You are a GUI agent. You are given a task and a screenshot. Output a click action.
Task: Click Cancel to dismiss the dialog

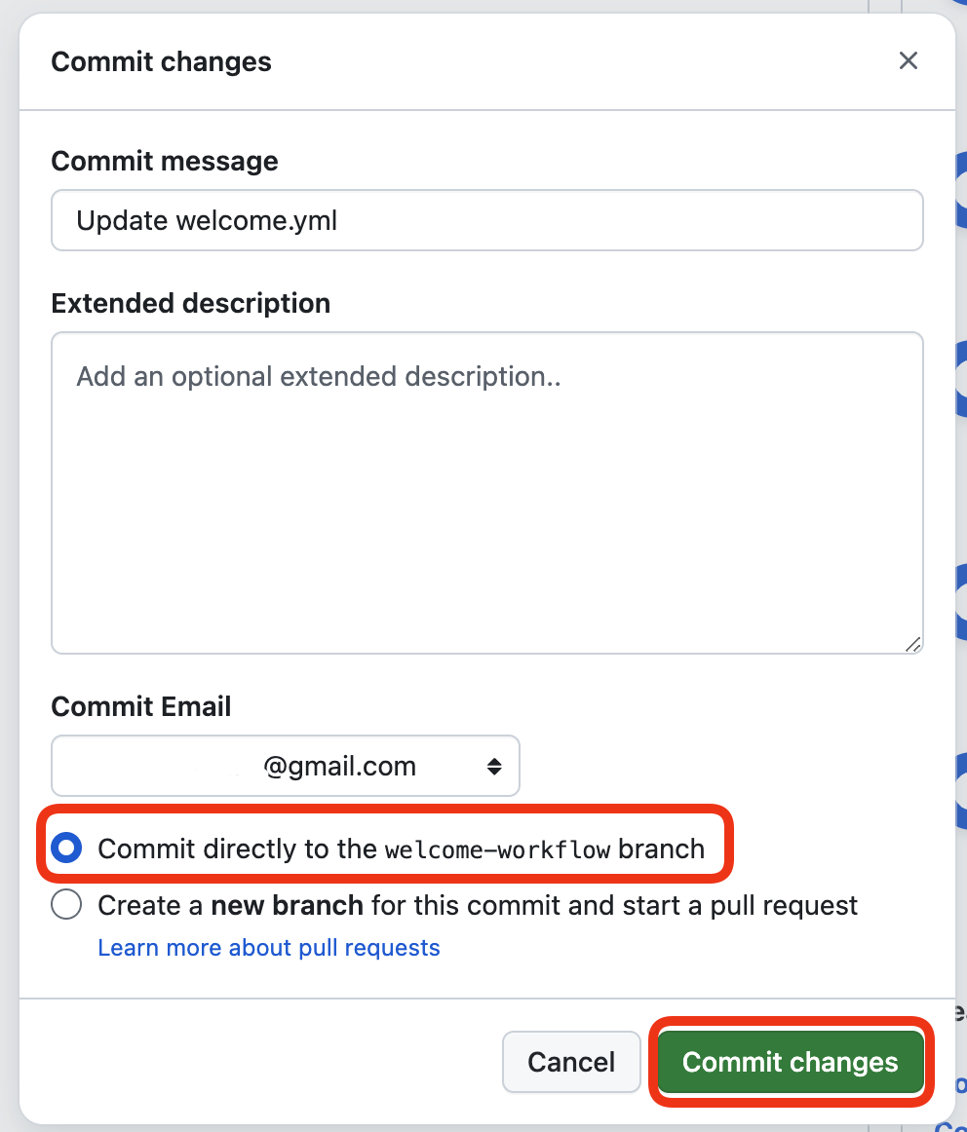click(x=571, y=1062)
